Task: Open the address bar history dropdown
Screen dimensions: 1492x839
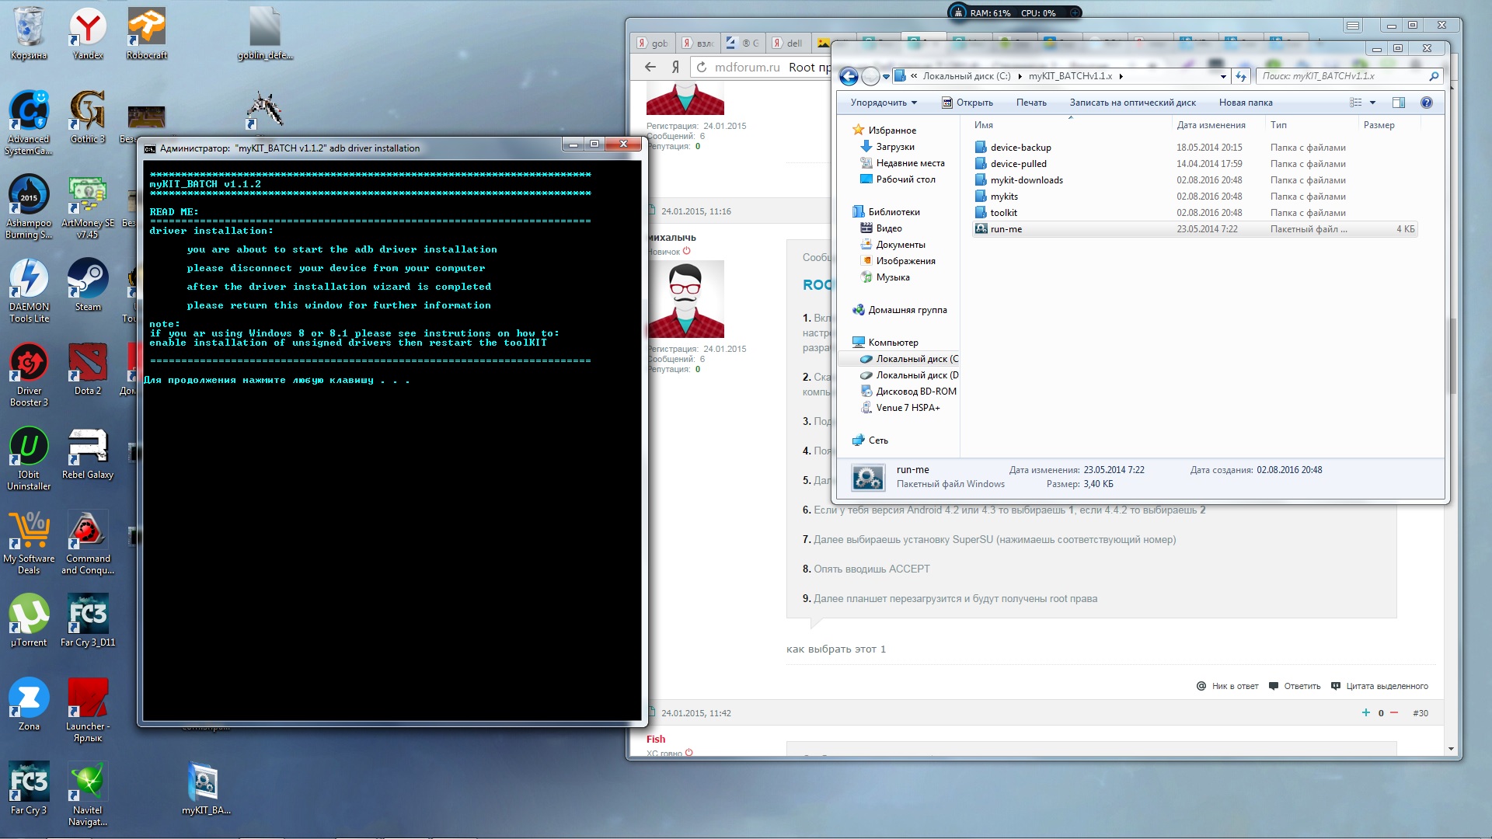Action: click(x=1223, y=76)
